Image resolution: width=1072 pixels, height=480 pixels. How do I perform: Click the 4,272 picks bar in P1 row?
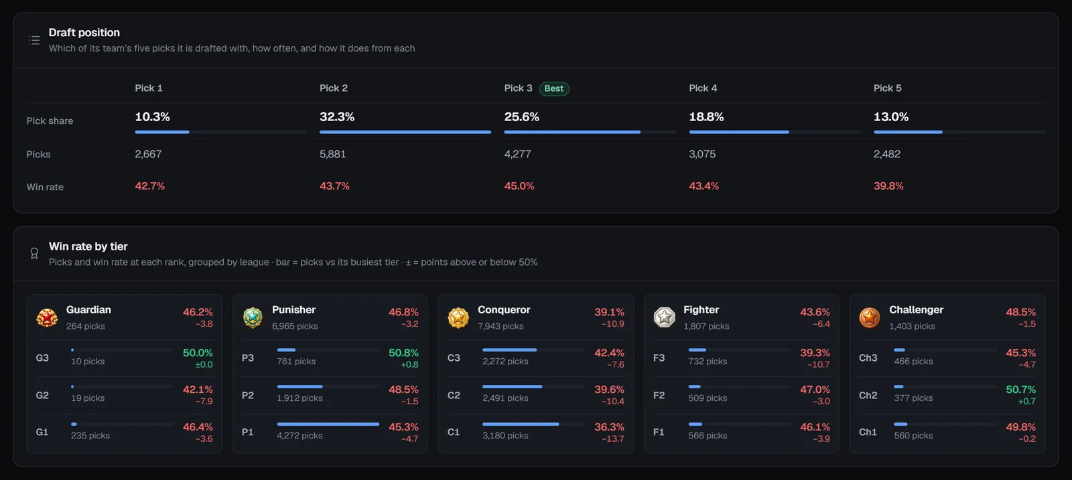(x=328, y=424)
